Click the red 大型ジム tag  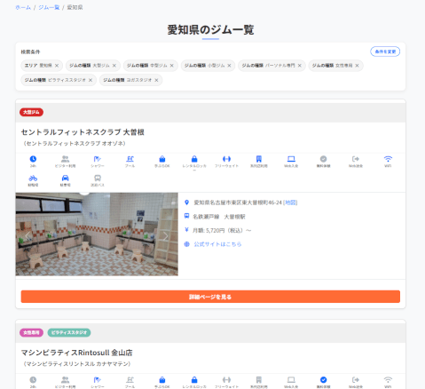point(31,112)
